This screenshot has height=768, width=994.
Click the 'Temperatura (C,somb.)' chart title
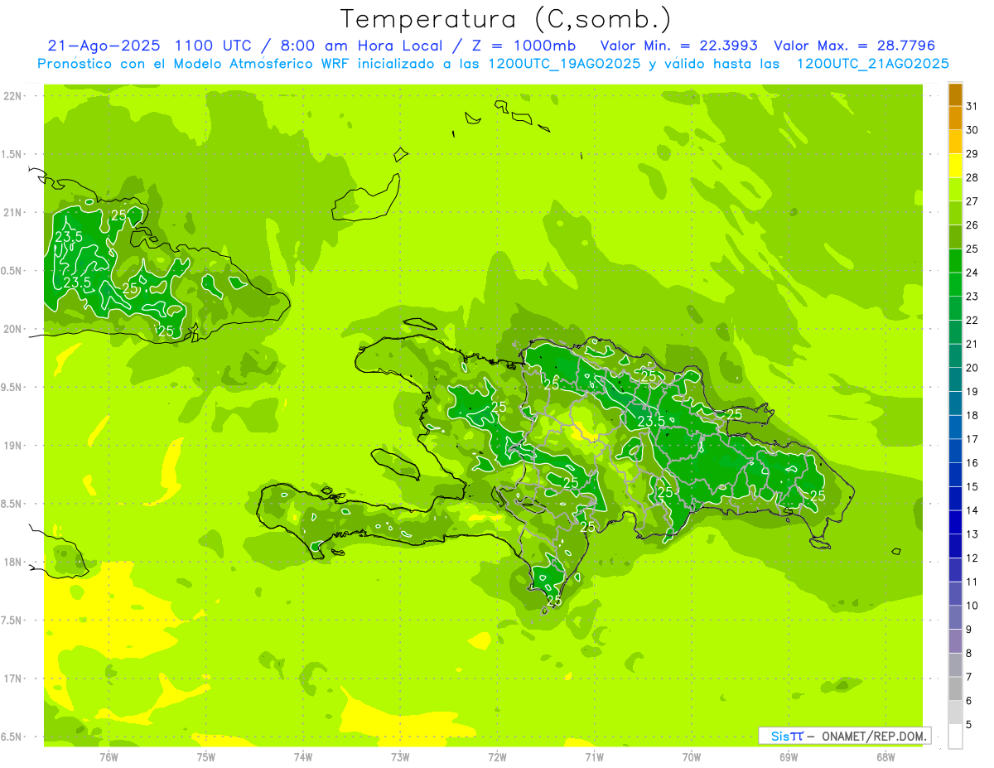click(x=505, y=19)
